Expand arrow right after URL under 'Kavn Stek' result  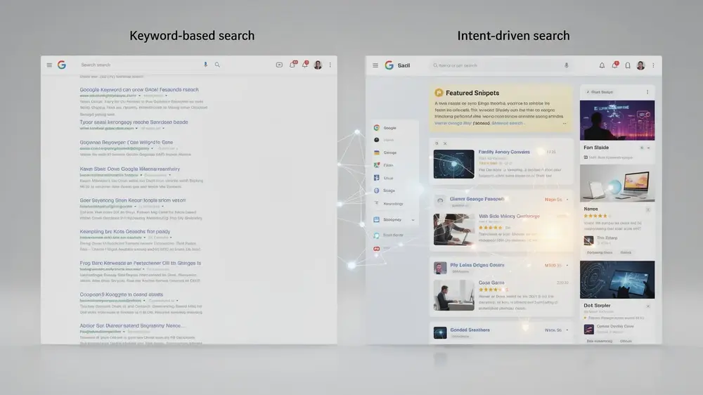[x=141, y=175]
